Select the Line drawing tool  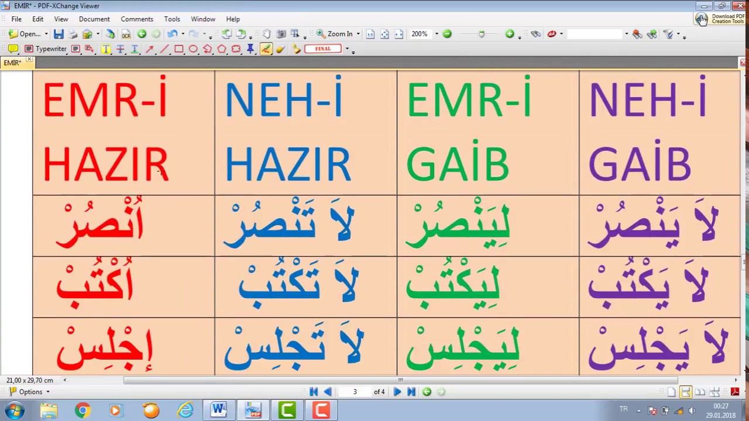(x=164, y=49)
